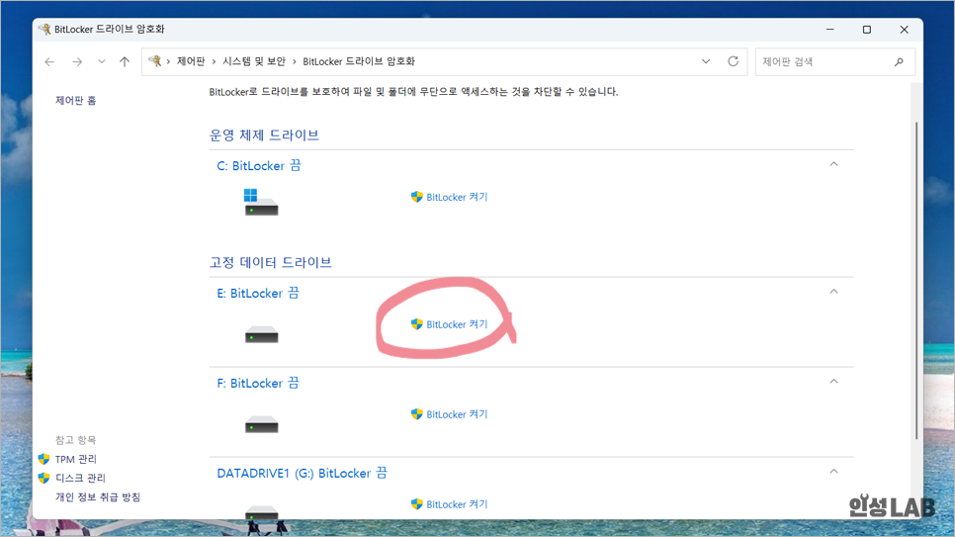Open 개인 정보 취급 방침 link
Image resolution: width=955 pixels, height=537 pixels.
[98, 497]
